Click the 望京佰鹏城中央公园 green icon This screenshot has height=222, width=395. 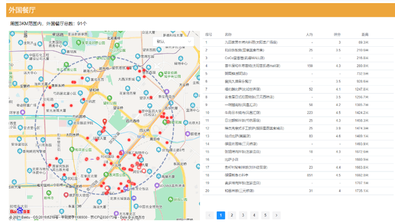point(160,74)
